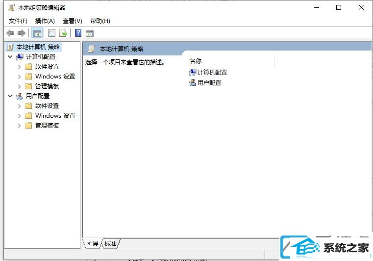Open the 操作(A) menu
This screenshot has height=261, width=373.
click(x=45, y=21)
